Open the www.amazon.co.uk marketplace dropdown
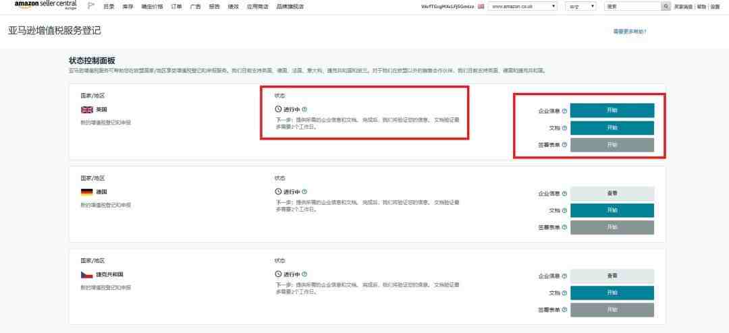Image resolution: width=729 pixels, height=333 pixels. tap(522, 7)
